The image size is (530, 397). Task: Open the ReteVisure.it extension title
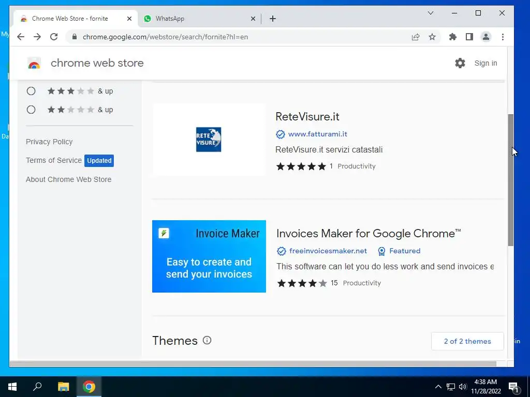pyautogui.click(x=307, y=116)
